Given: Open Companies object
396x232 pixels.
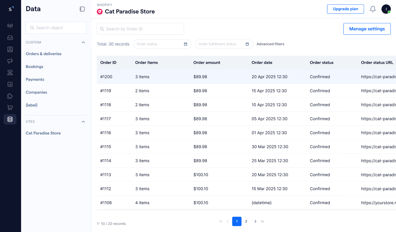Looking at the screenshot, I should (x=36, y=92).
